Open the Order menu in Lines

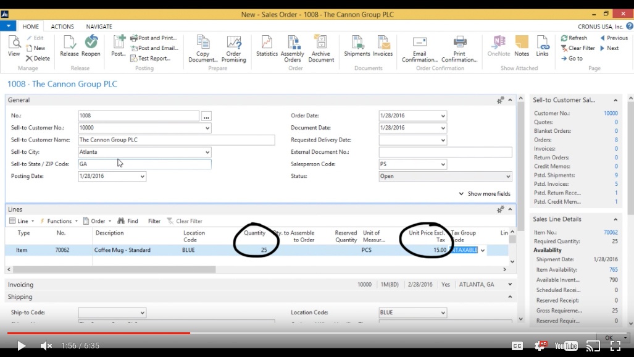(x=98, y=221)
